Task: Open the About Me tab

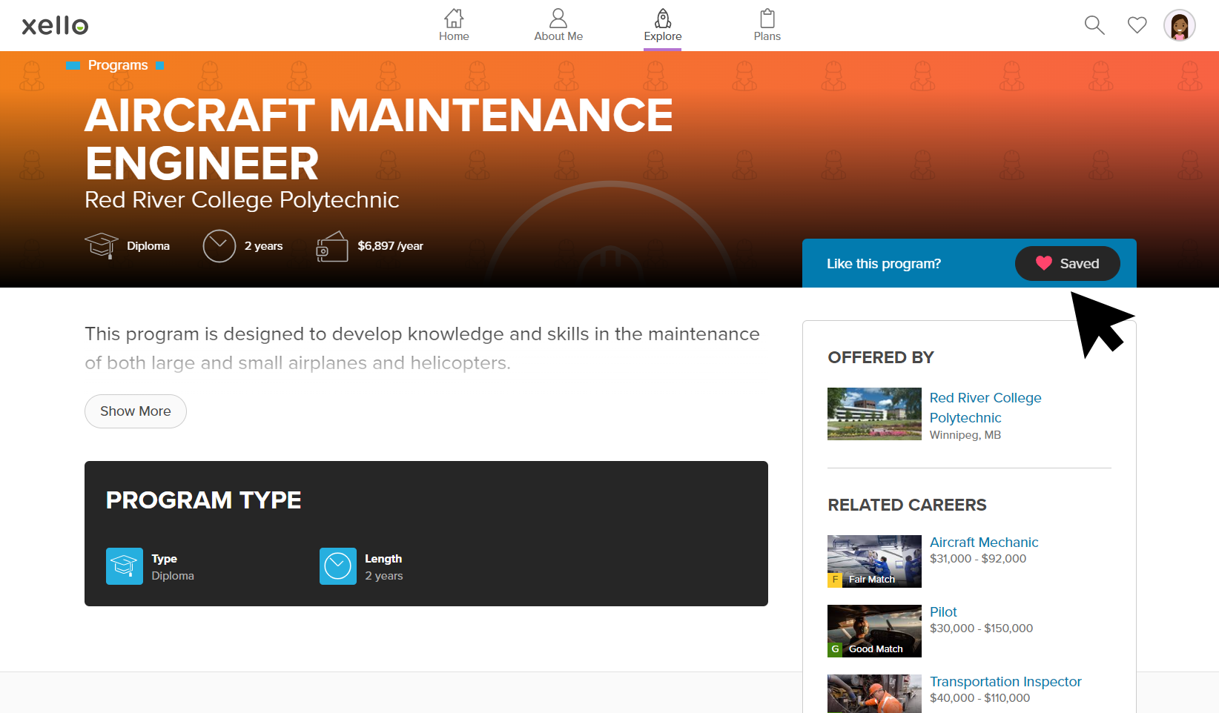Action: coord(558,25)
